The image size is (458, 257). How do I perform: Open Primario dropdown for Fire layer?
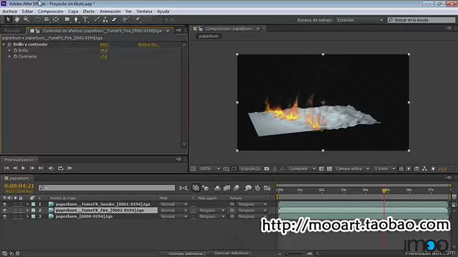252,210
